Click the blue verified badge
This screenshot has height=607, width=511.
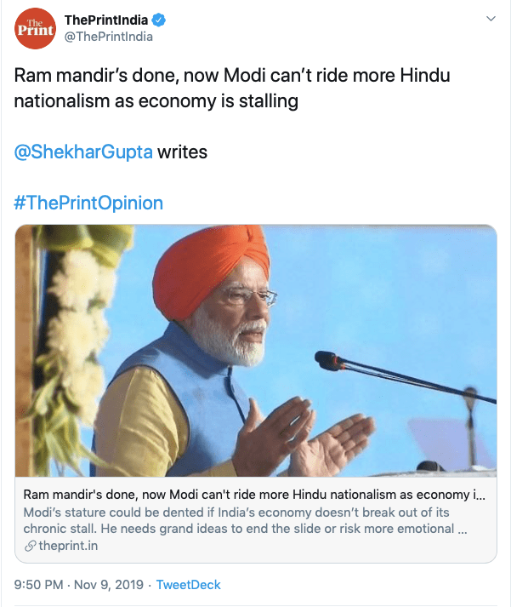pos(159,20)
